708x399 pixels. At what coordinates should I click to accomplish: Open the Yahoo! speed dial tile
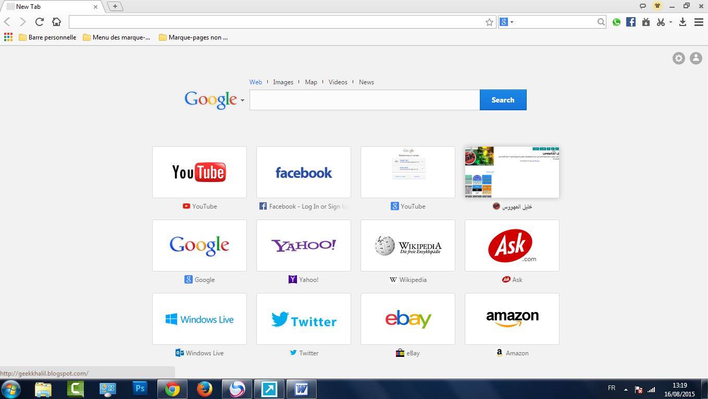(x=304, y=245)
